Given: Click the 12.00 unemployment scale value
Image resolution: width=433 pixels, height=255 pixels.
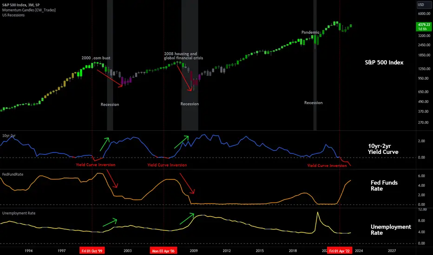Looking at the screenshot, I should click(422, 210).
